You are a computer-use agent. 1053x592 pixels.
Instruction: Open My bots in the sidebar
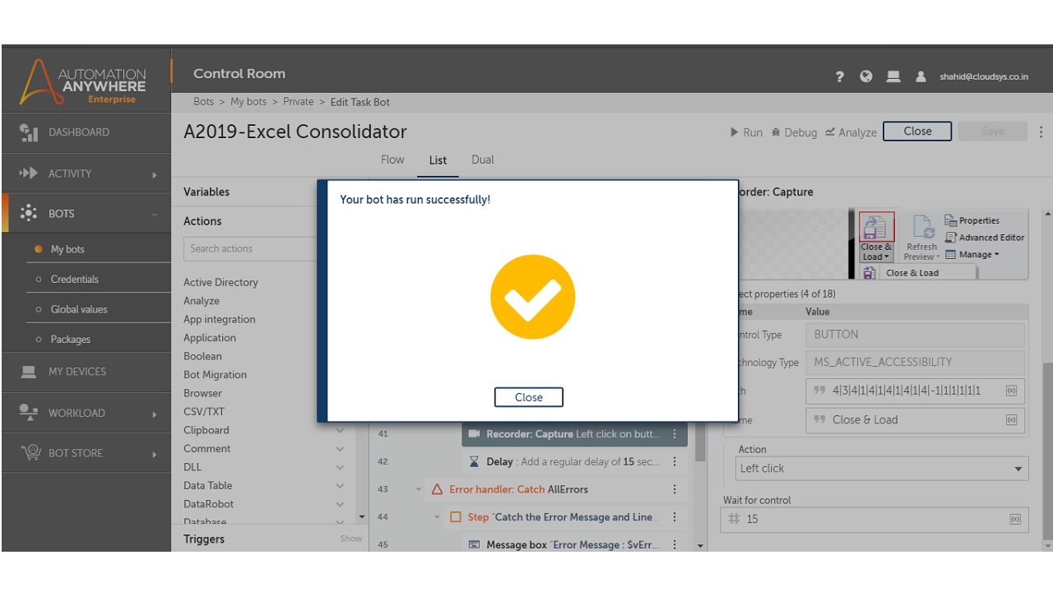[67, 249]
